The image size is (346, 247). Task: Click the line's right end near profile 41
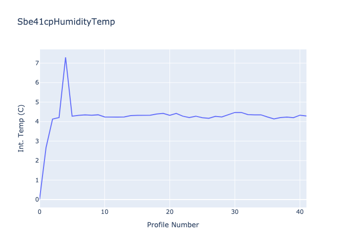pyautogui.click(x=306, y=116)
